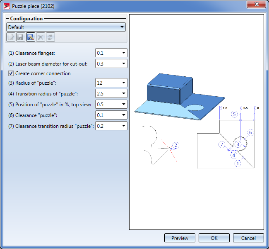
Task: Click the Cancel button
Action: [x=248, y=238]
